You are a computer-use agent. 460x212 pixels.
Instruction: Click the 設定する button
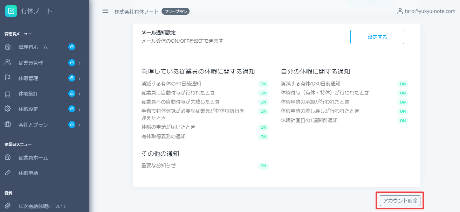(x=377, y=37)
